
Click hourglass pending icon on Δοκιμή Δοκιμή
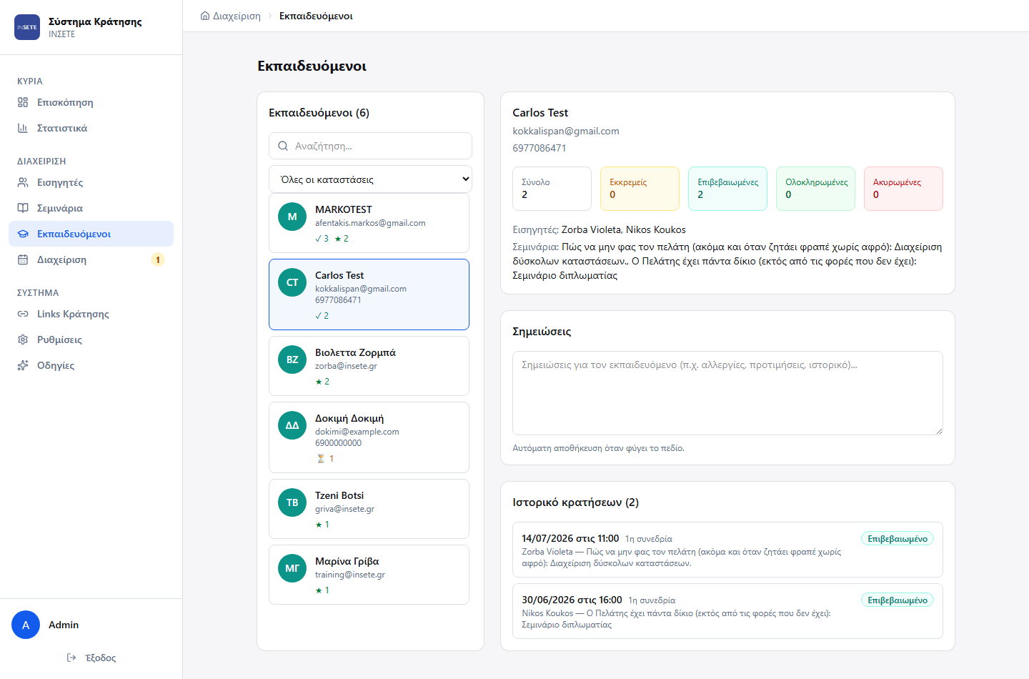pyautogui.click(x=321, y=459)
